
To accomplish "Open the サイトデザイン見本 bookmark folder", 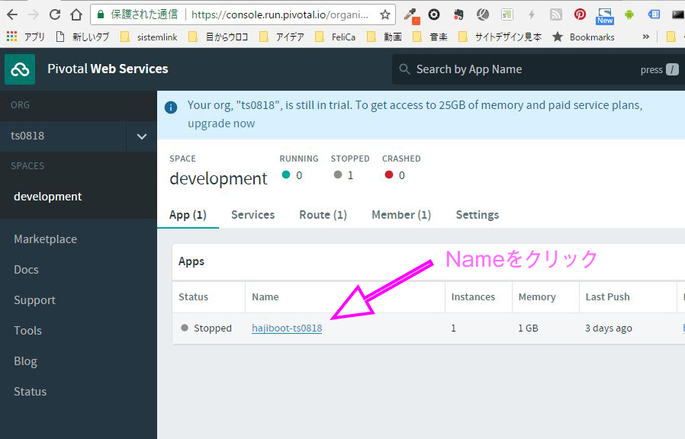I will pos(500,37).
